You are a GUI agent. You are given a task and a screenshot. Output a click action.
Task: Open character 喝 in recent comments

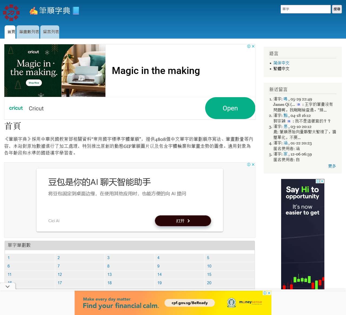tap(285, 99)
